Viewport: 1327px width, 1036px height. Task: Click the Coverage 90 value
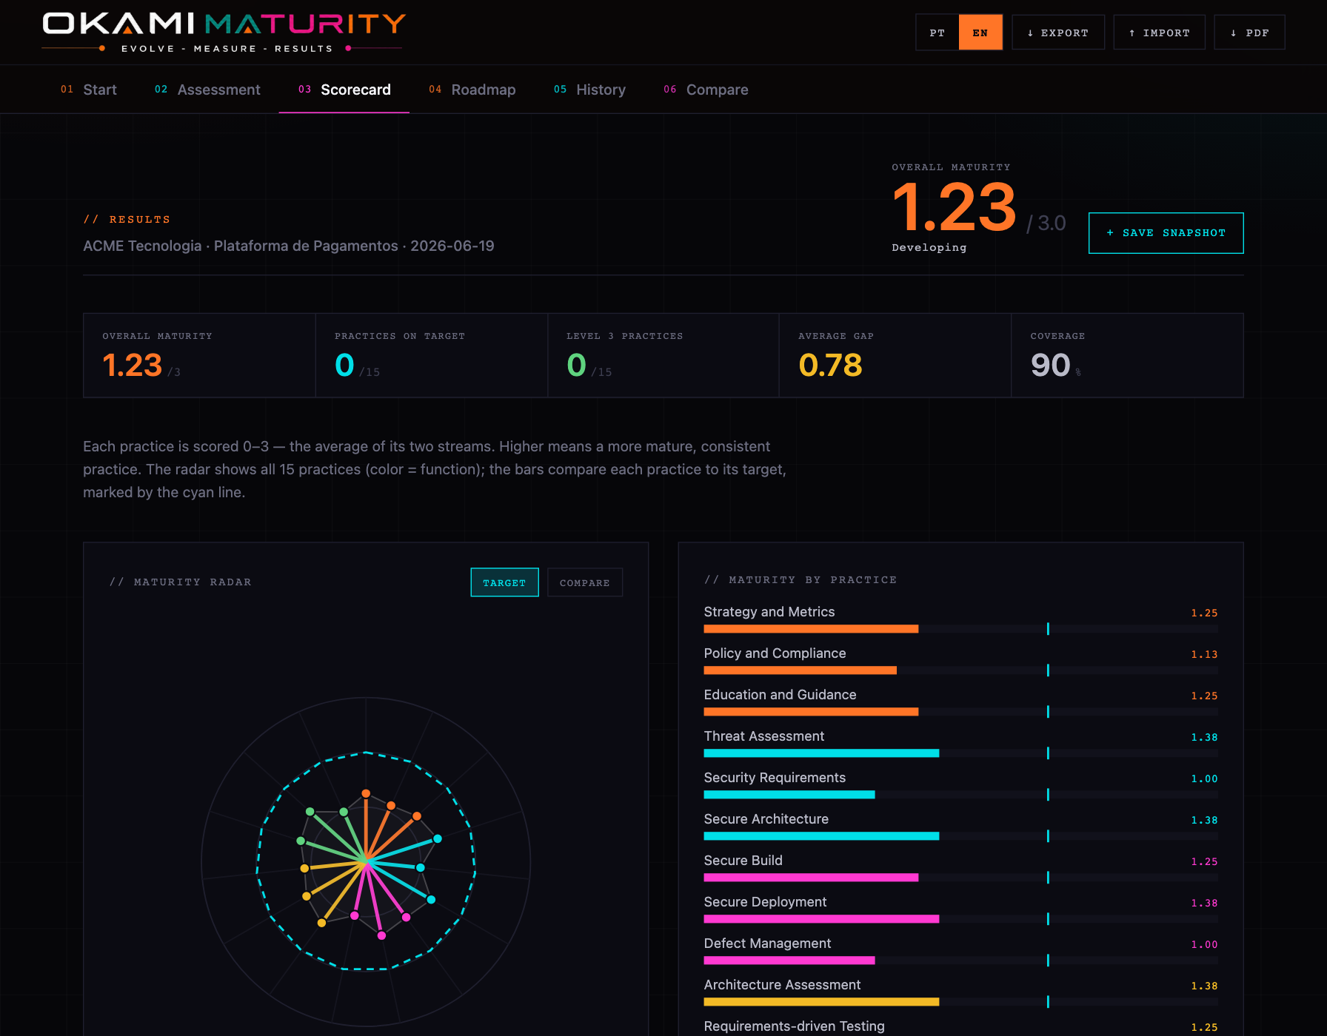(x=1050, y=365)
